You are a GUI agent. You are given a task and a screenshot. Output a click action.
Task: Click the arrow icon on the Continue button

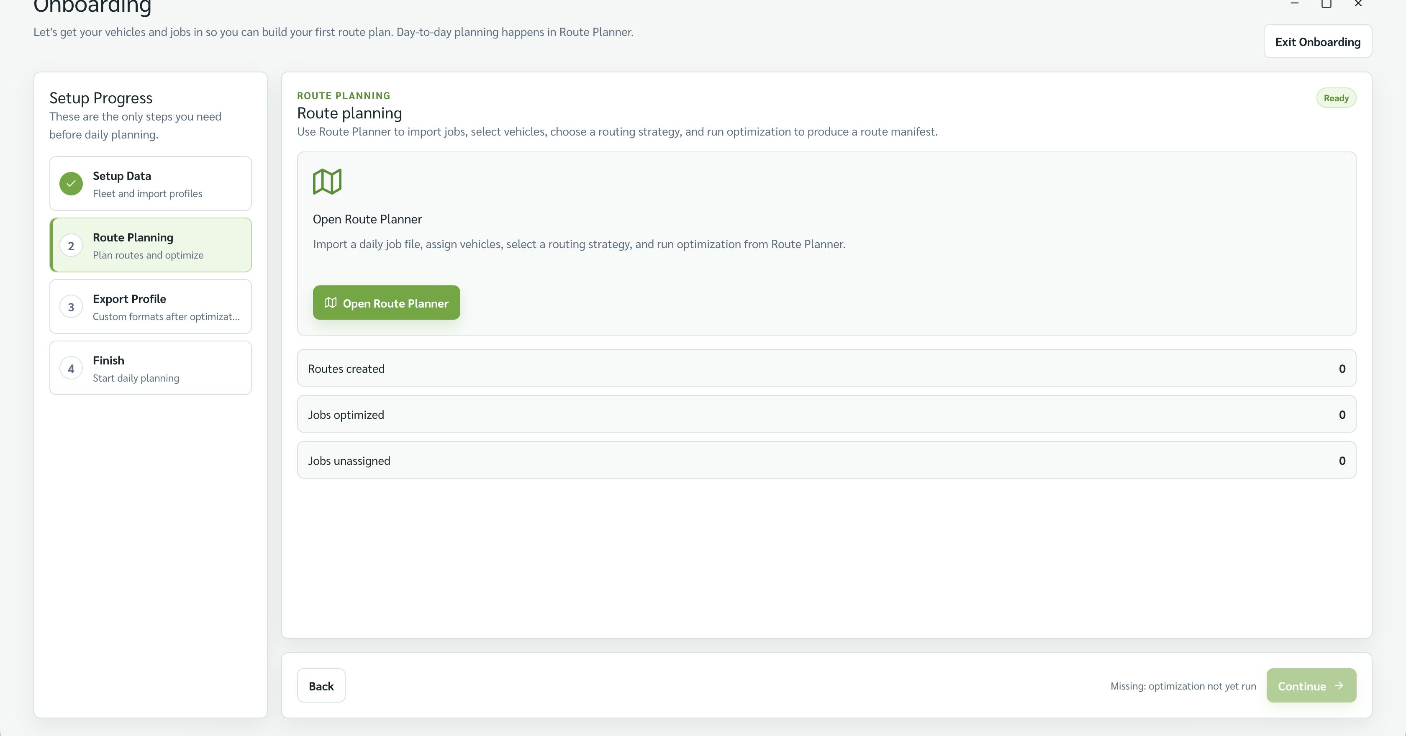[1339, 686]
